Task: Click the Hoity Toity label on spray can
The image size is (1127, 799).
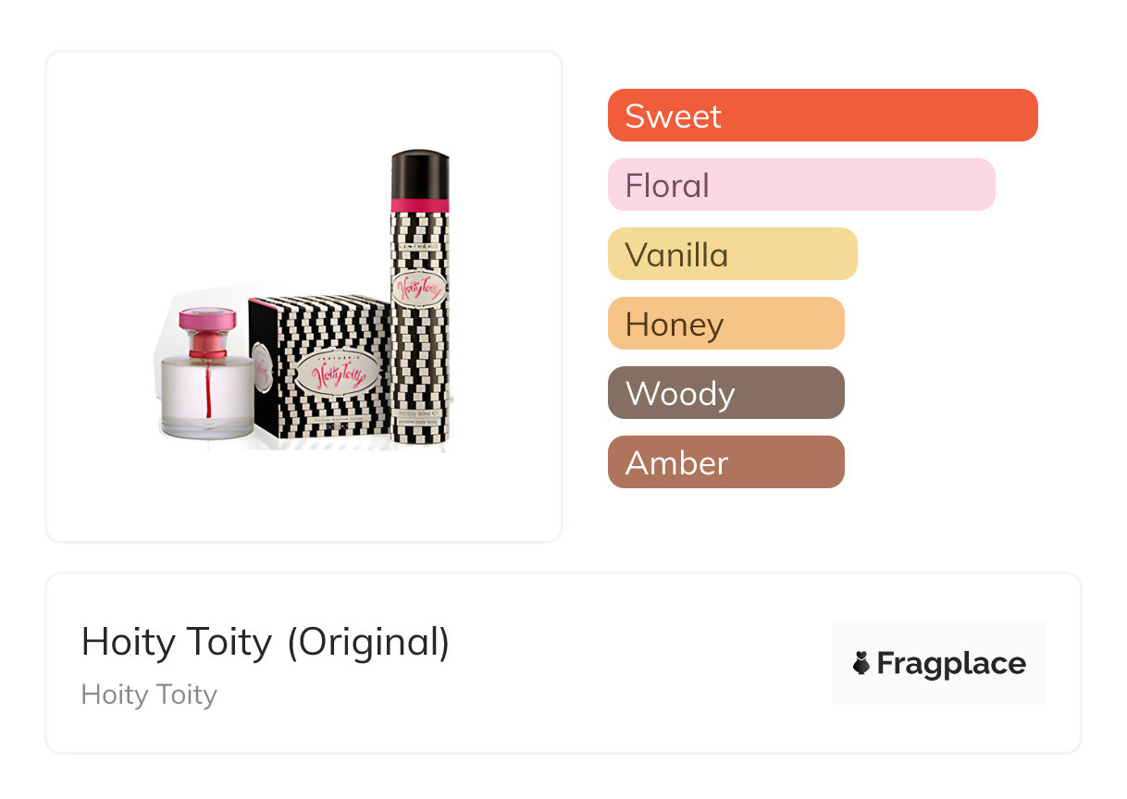Action: coord(420,288)
